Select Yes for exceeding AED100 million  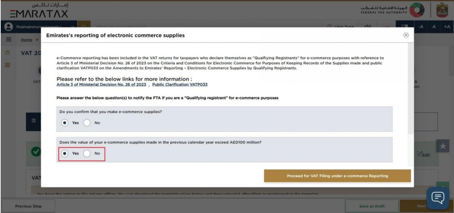pos(65,153)
